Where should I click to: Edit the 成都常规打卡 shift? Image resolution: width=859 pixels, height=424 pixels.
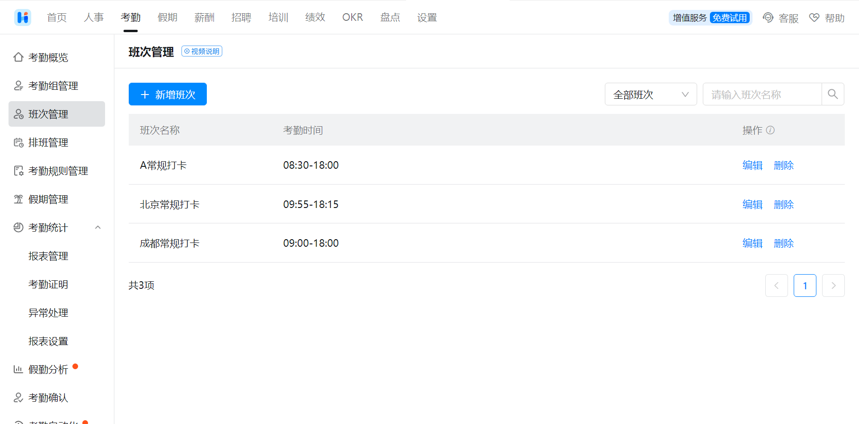(753, 243)
